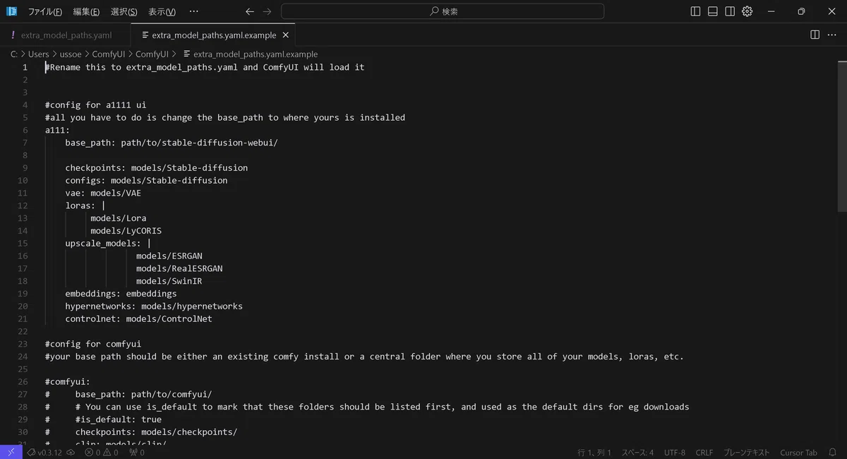Viewport: 847px width, 459px height.
Task: Click the Cursor app logo icon
Action: tap(11, 11)
